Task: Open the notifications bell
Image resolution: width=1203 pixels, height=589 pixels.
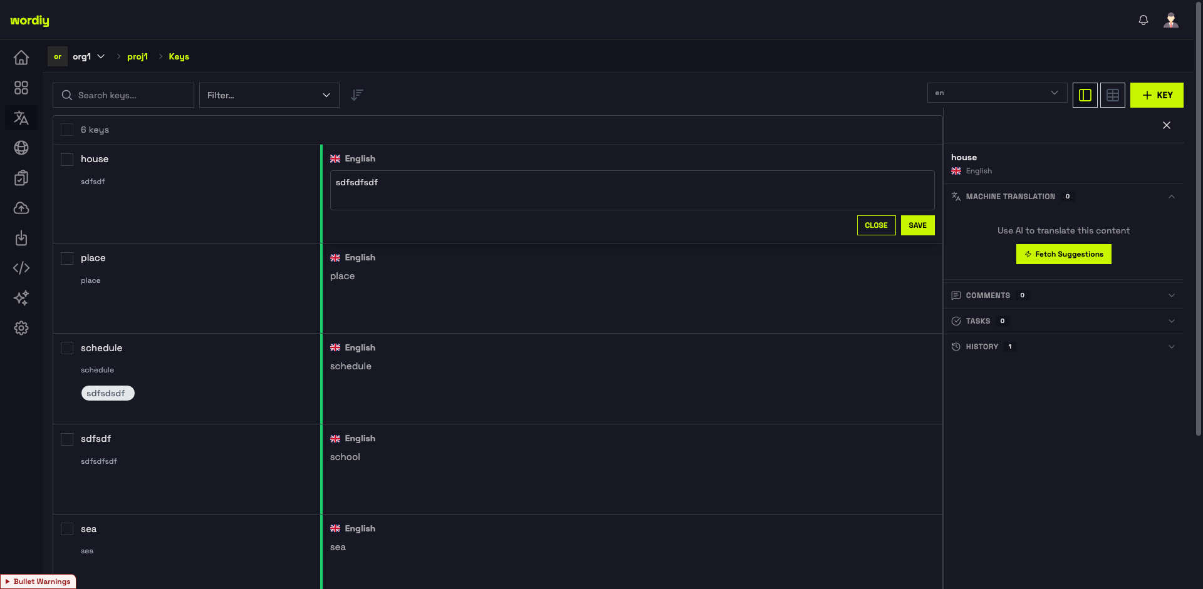Action: pyautogui.click(x=1143, y=20)
